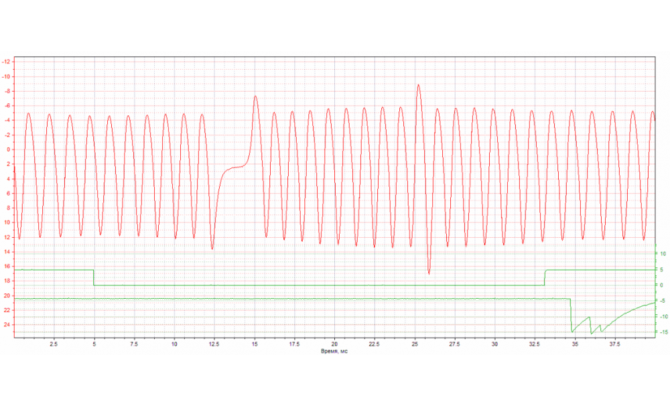Click the 5 label on the right green axis
Image resolution: width=670 pixels, height=406 pixels.
pyautogui.click(x=662, y=269)
